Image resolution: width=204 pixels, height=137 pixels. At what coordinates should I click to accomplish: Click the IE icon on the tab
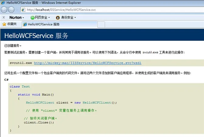25,24
